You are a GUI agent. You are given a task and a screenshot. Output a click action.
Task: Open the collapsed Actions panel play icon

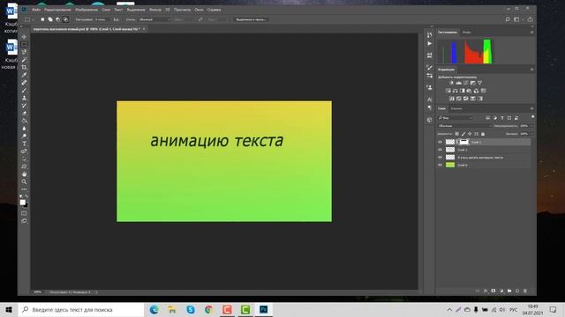pyautogui.click(x=430, y=43)
